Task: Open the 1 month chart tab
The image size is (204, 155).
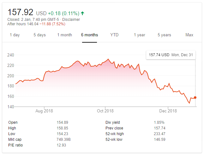Action: (x=64, y=35)
